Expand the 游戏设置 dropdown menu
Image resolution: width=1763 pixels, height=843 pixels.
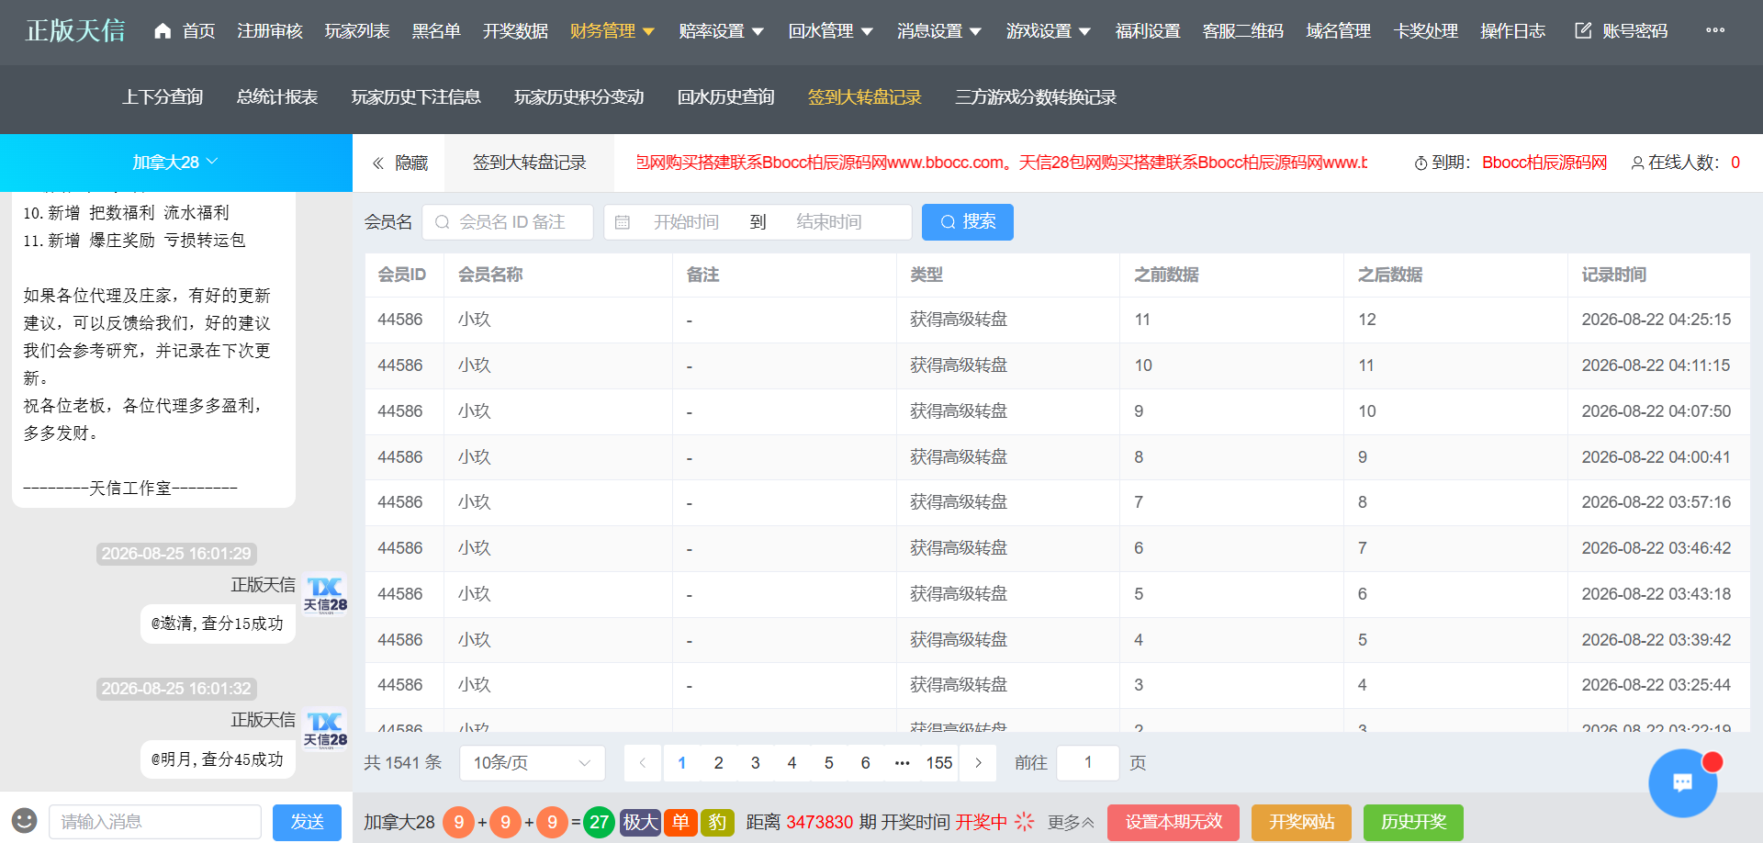click(x=1048, y=31)
